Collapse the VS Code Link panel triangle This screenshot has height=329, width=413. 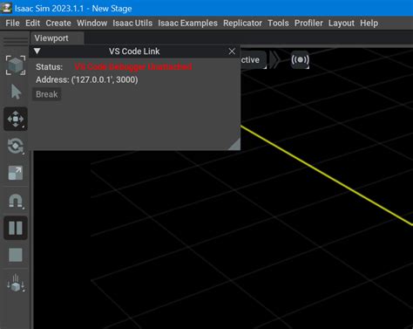37,51
